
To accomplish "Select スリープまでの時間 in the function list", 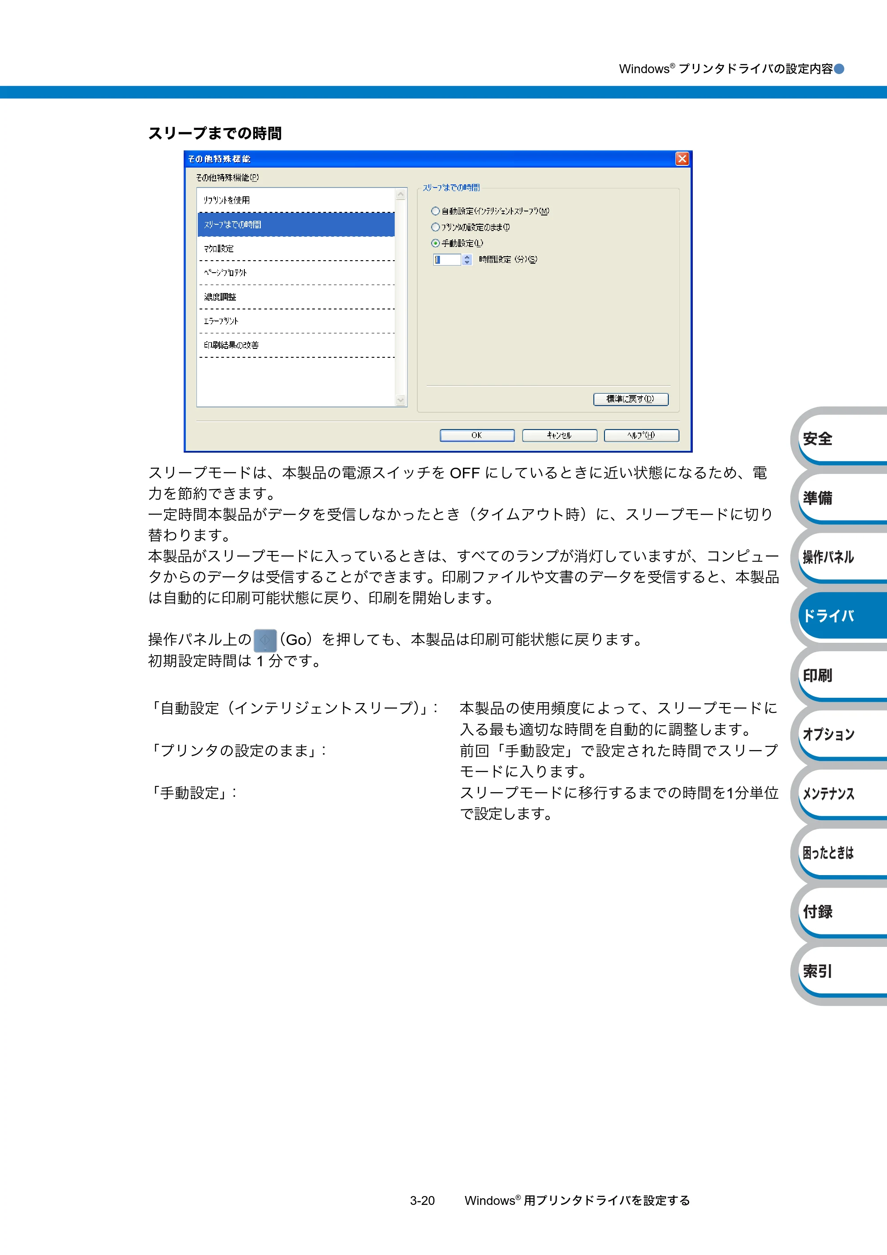I will click(x=296, y=225).
